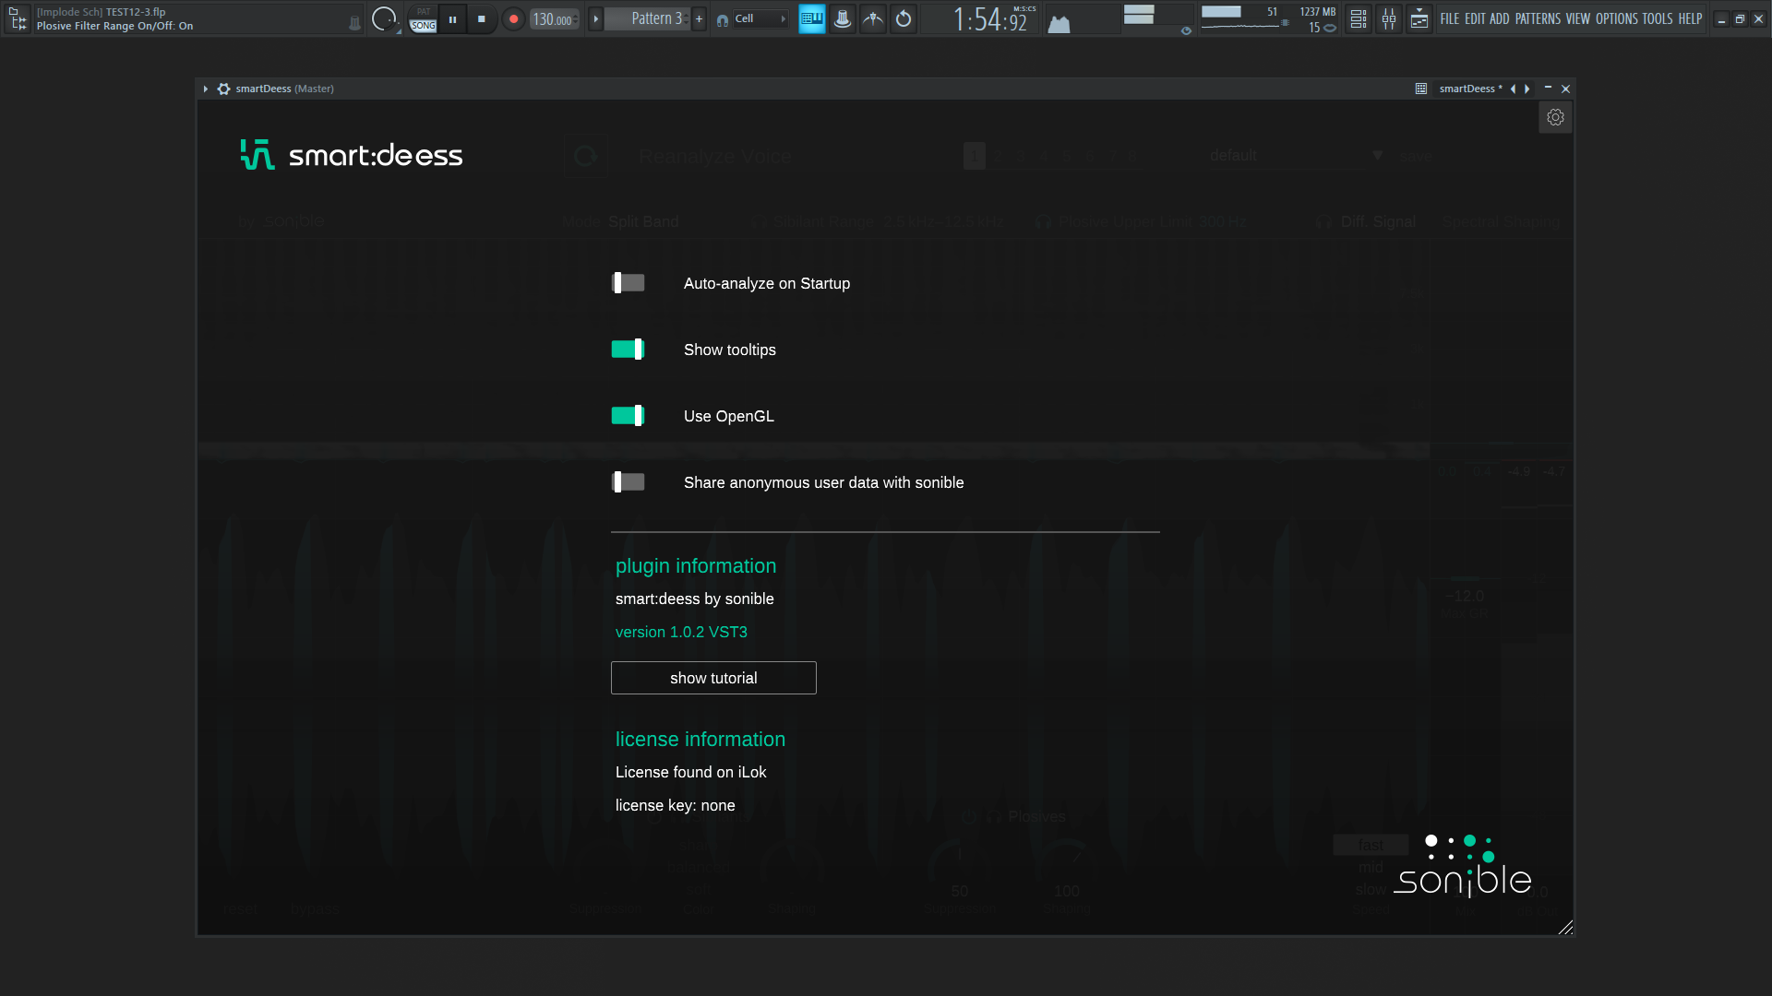The image size is (1772, 996).
Task: Add a new pattern with the plus button
Action: coord(699,18)
